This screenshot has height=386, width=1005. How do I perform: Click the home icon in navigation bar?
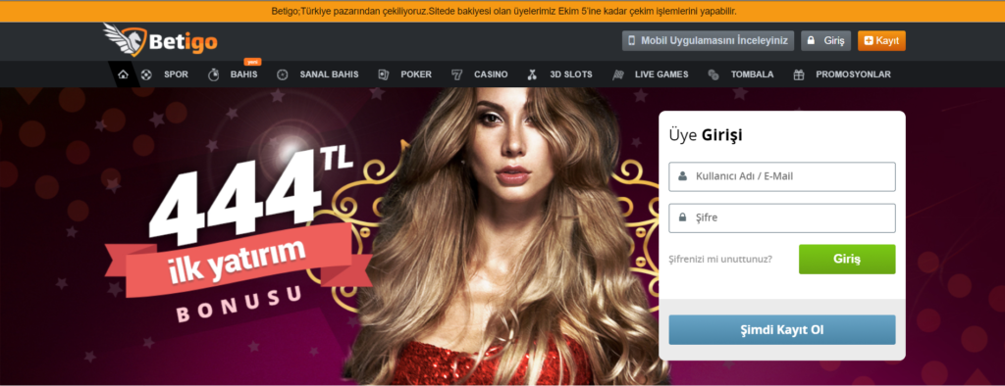[x=123, y=74]
